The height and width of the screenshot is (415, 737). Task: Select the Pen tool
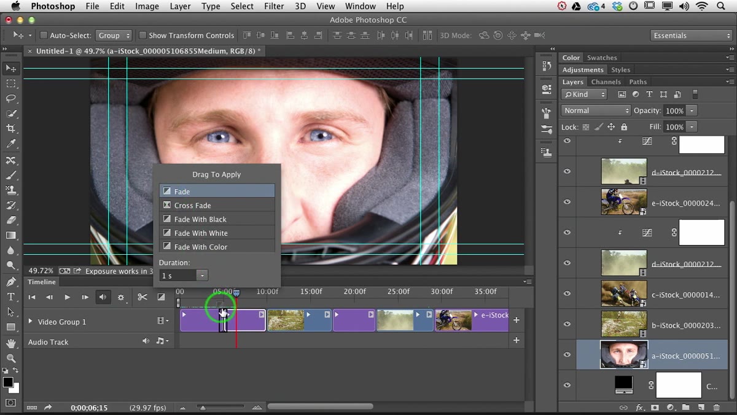point(11,282)
